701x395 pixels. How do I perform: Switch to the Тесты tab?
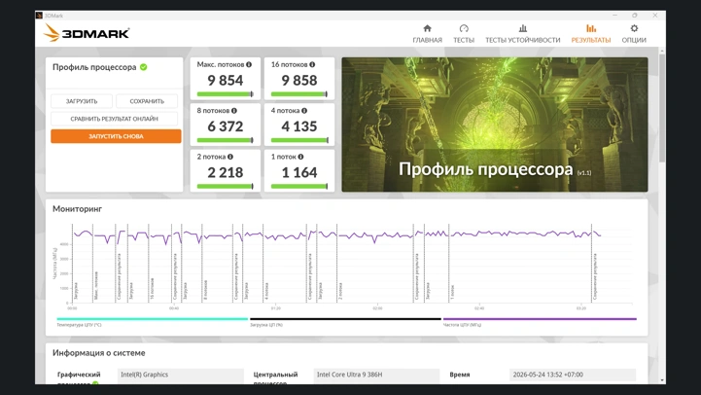(x=464, y=34)
